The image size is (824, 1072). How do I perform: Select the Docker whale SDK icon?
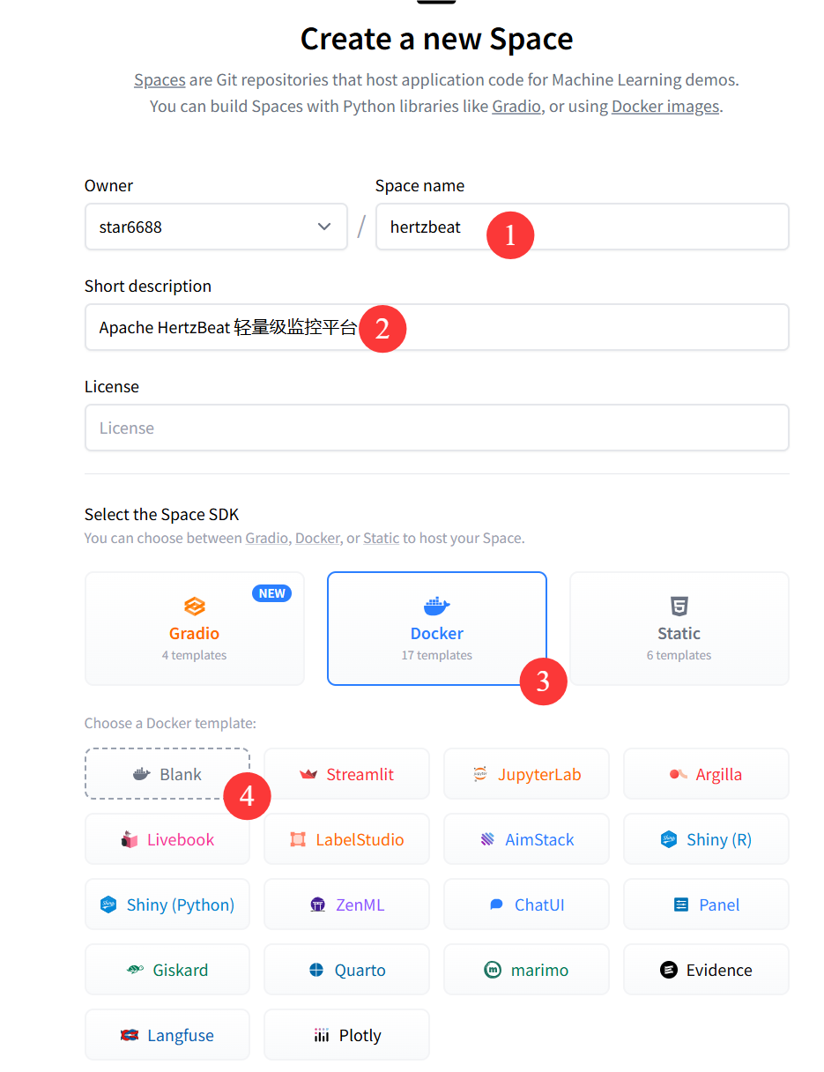pos(436,606)
